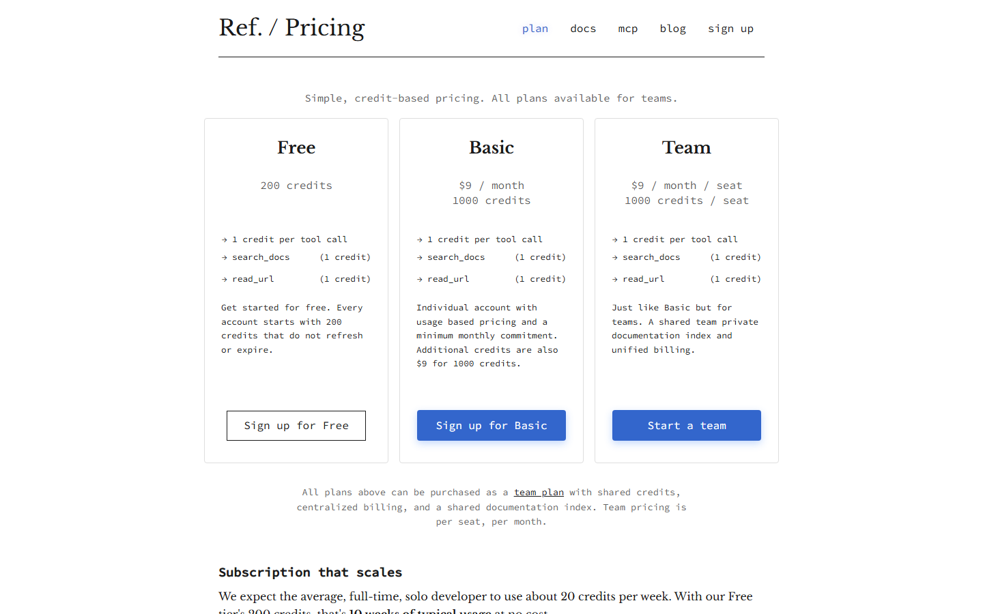Click the arrow icon beside Free read_url
The height and width of the screenshot is (614, 983).
[x=225, y=280]
